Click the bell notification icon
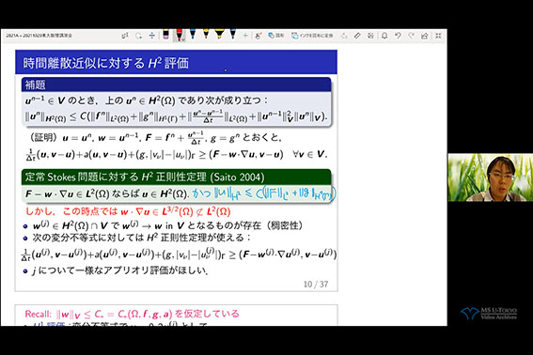The width and height of the screenshot is (533, 355). (x=384, y=36)
